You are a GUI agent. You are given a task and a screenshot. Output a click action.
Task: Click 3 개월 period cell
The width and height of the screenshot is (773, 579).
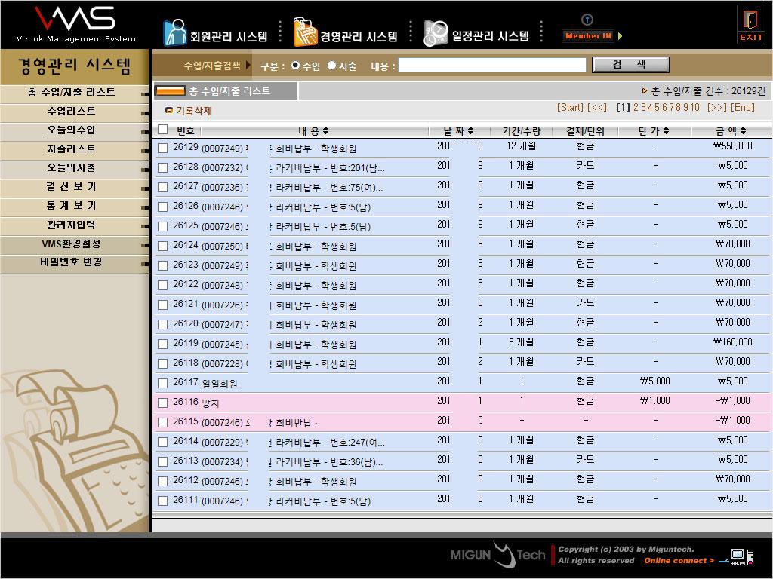coord(522,342)
